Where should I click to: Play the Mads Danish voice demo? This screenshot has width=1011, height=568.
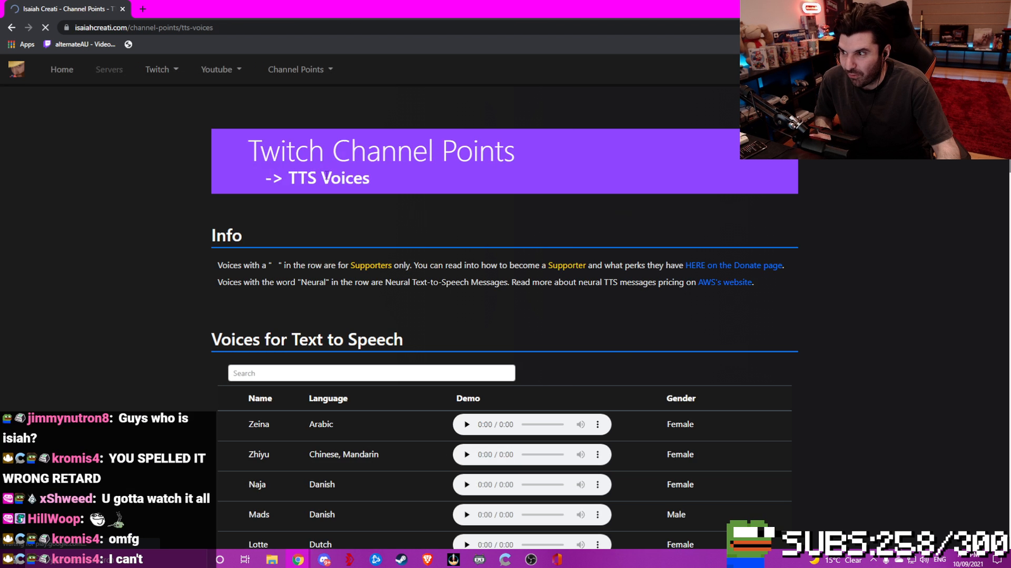[x=467, y=514]
